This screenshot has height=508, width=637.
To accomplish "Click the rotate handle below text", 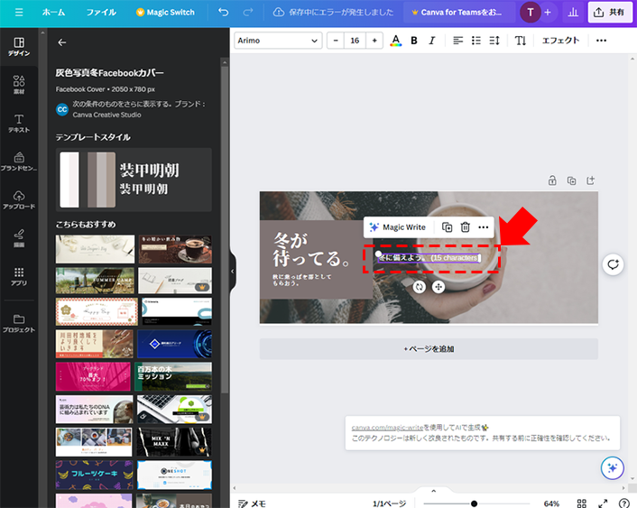I will 420,287.
